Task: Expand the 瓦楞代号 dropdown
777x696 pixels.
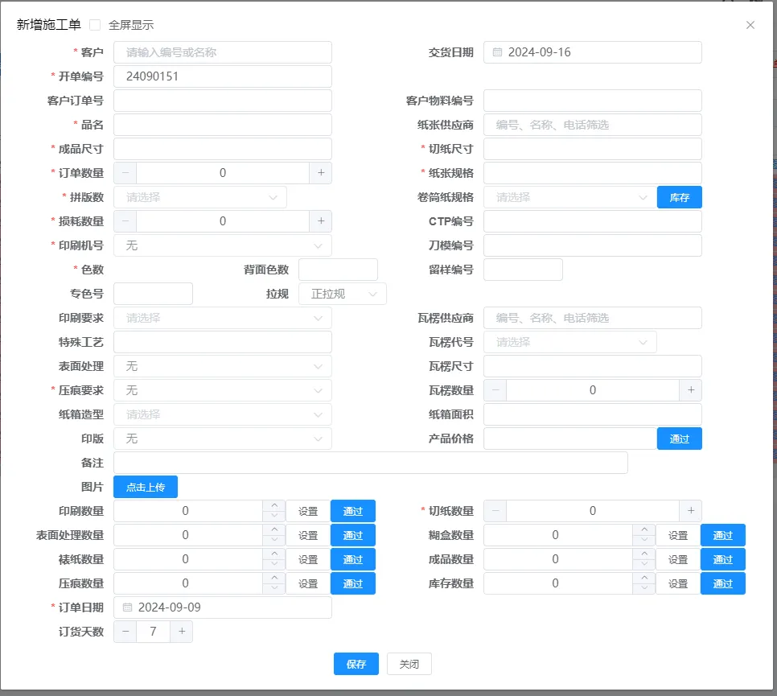Action: point(570,342)
